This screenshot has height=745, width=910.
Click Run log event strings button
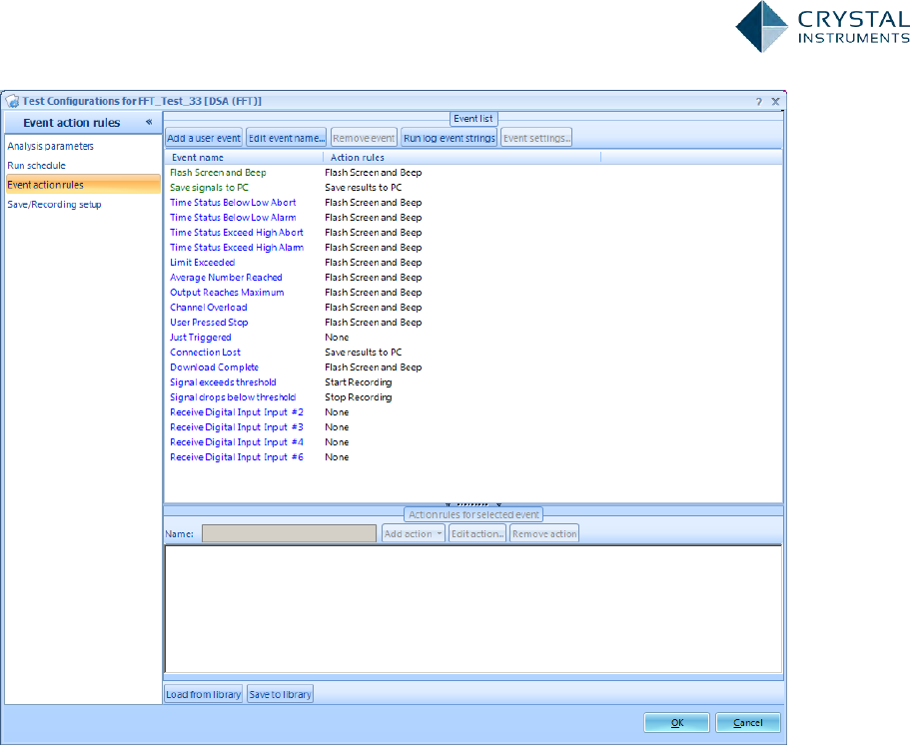(450, 138)
